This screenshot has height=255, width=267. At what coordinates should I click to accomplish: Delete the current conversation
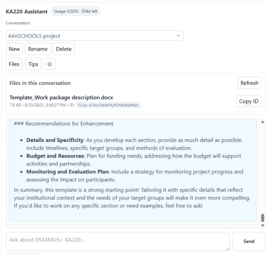tap(64, 49)
